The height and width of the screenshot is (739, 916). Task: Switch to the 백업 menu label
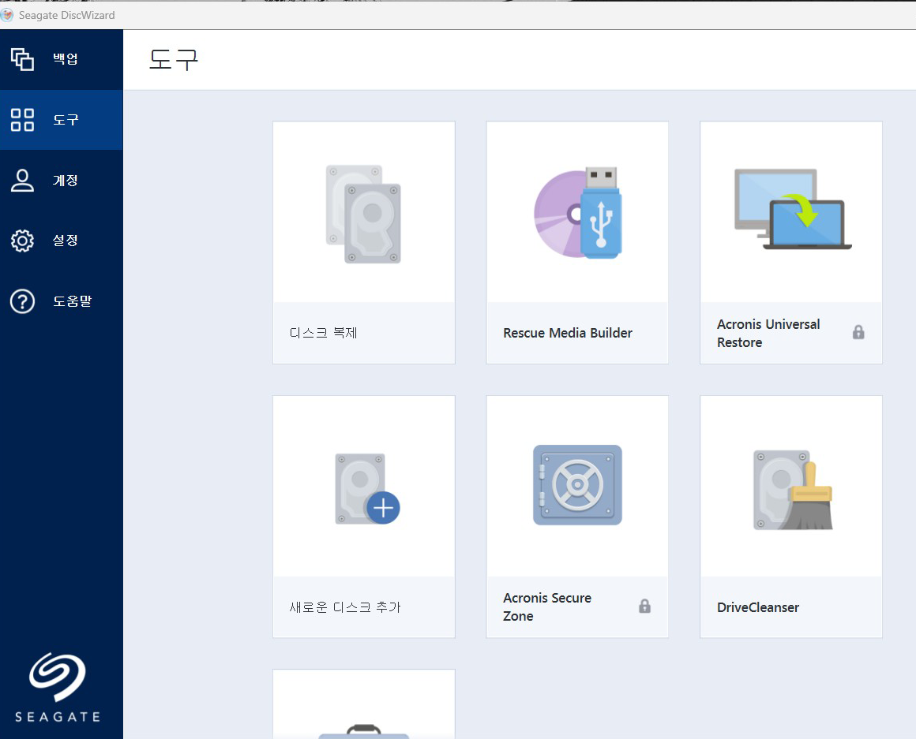[x=66, y=59]
